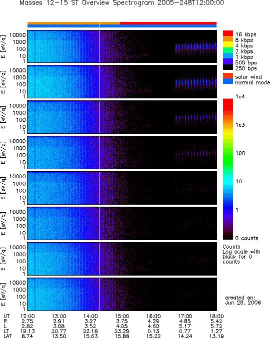This screenshot has width=270, height=338.
Task: Click the '16 kbps' legend label
Action: [x=246, y=34]
